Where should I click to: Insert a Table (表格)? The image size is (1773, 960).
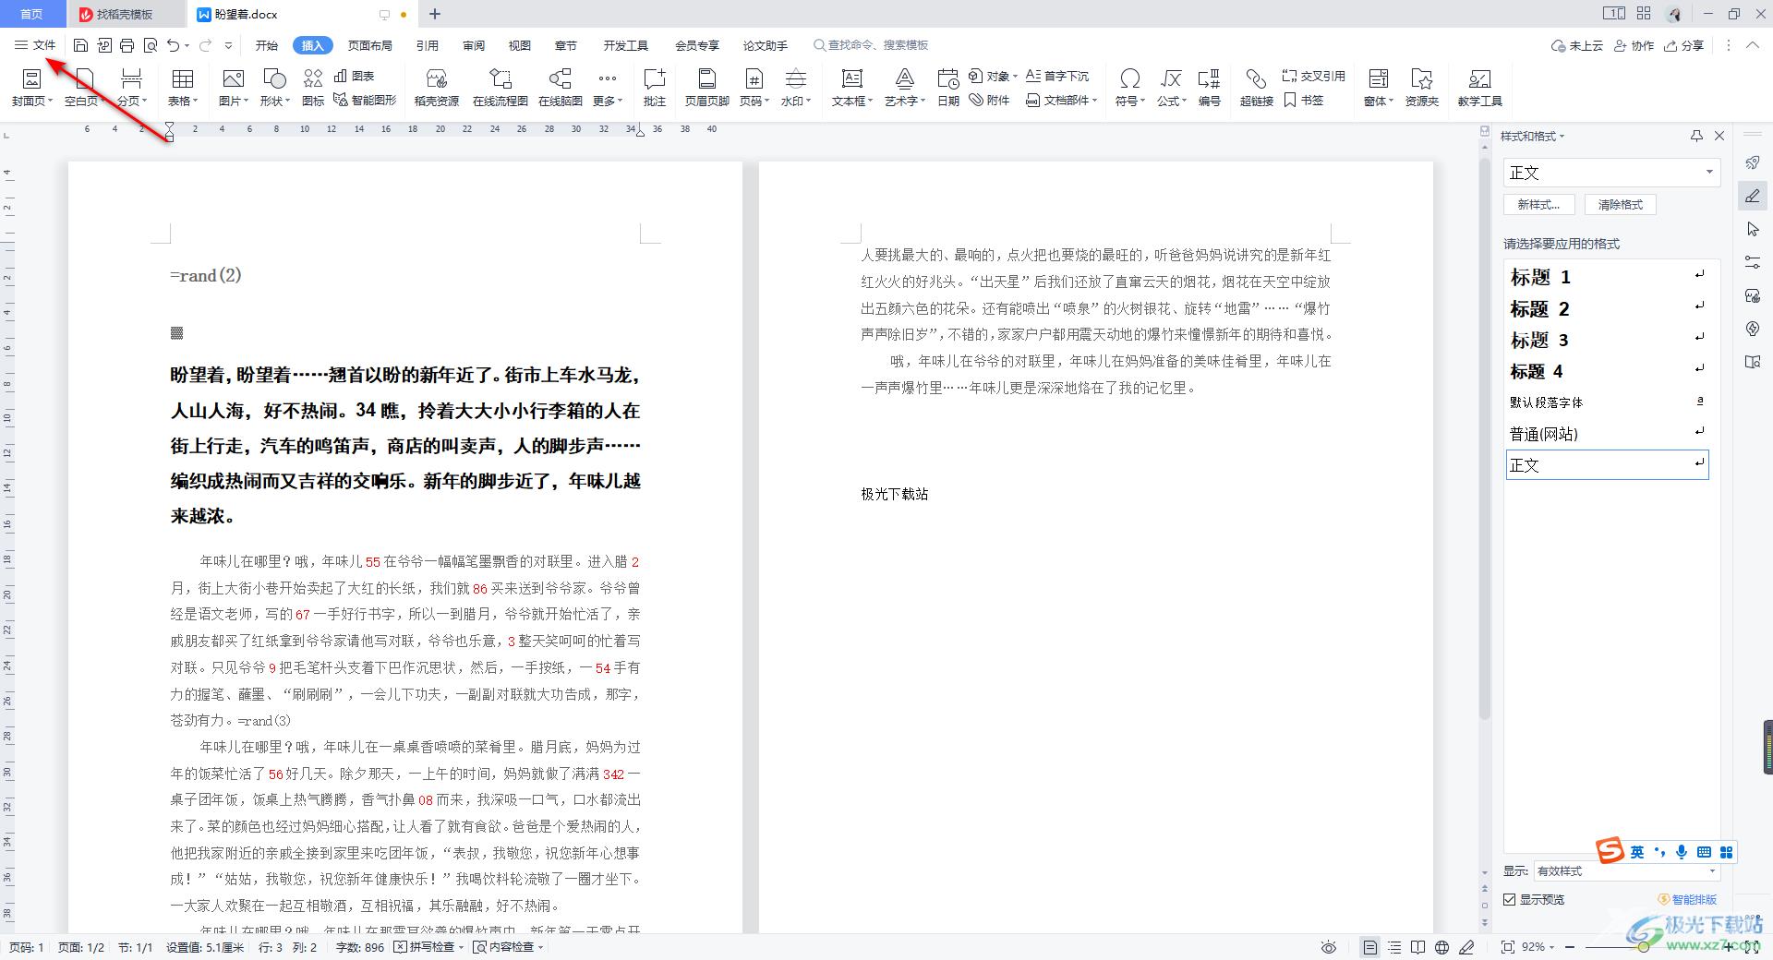point(183,88)
